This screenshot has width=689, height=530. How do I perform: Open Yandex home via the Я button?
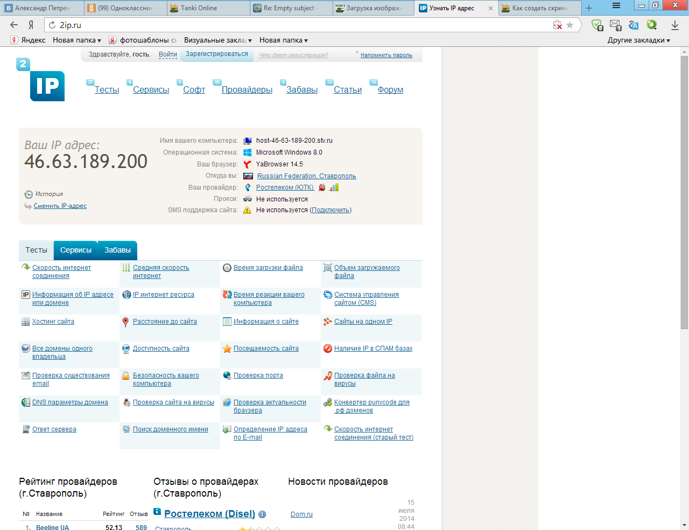tap(31, 25)
